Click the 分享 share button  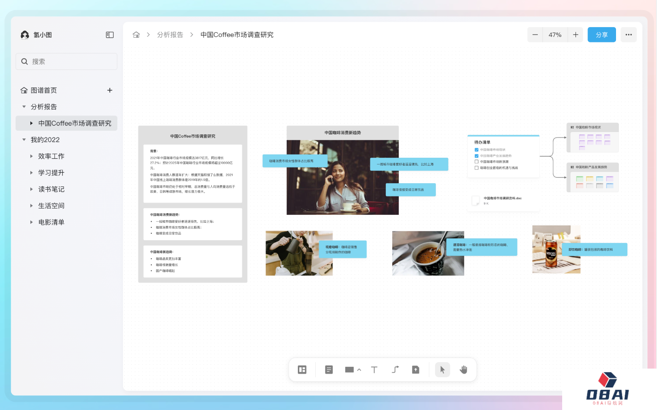pyautogui.click(x=601, y=35)
